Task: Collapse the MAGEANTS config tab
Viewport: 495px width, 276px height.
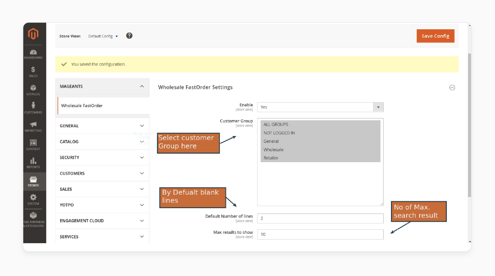Action: coord(102,86)
